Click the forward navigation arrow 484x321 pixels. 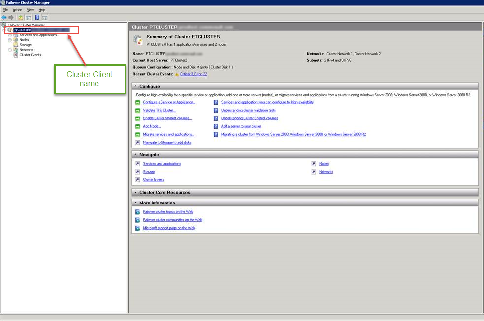[x=11, y=17]
